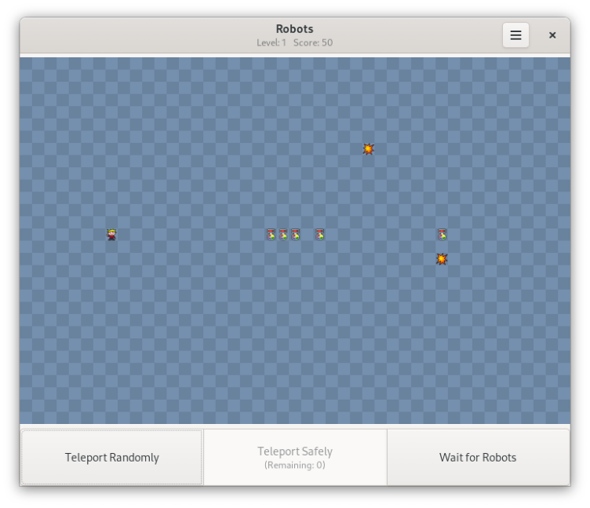The height and width of the screenshot is (508, 590).
Task: Click the player character on the left
Action: click(111, 234)
